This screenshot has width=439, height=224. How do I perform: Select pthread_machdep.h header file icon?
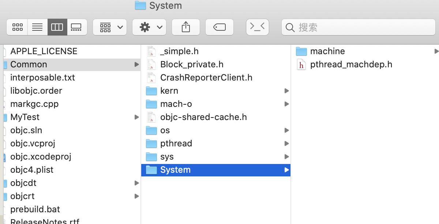point(301,65)
